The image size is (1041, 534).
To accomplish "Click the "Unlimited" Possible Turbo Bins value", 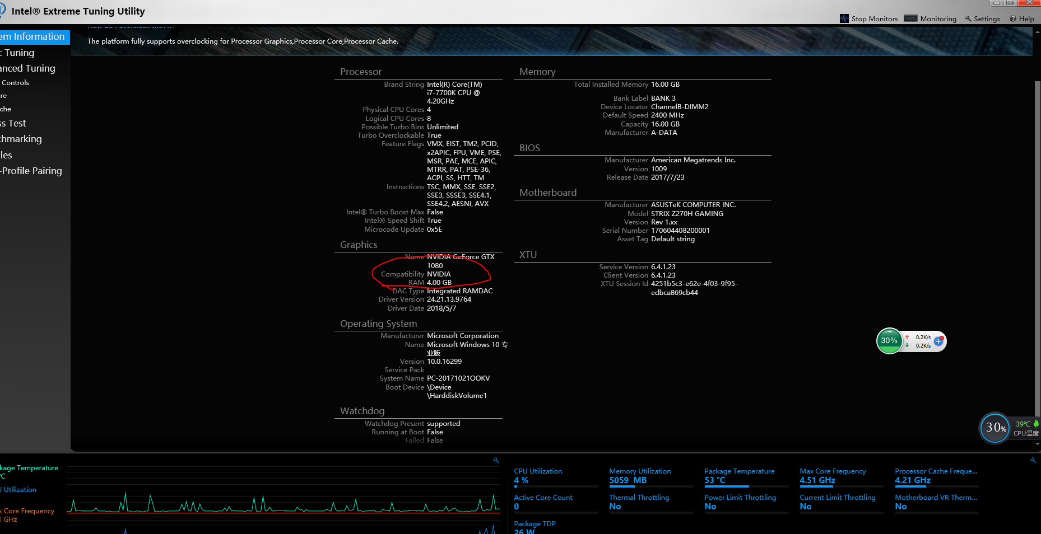I will tap(443, 127).
